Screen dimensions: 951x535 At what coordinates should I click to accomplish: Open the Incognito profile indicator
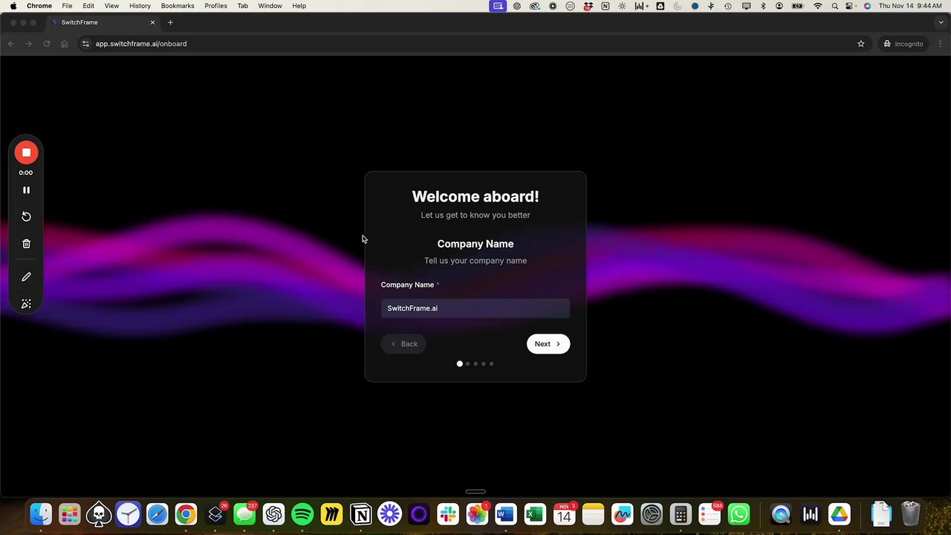[x=903, y=44]
